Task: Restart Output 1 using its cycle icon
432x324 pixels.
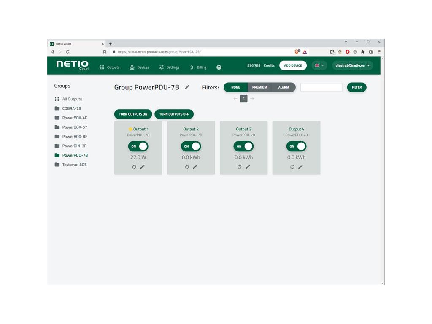Action: (x=134, y=167)
